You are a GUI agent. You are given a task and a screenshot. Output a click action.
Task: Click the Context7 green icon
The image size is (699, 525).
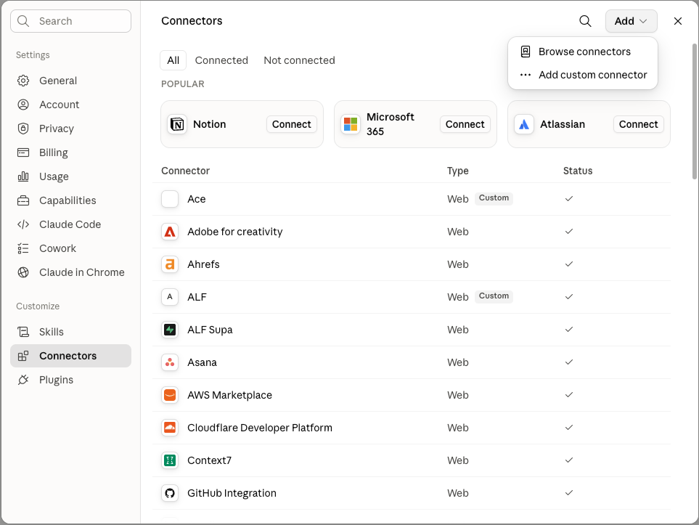coord(170,461)
